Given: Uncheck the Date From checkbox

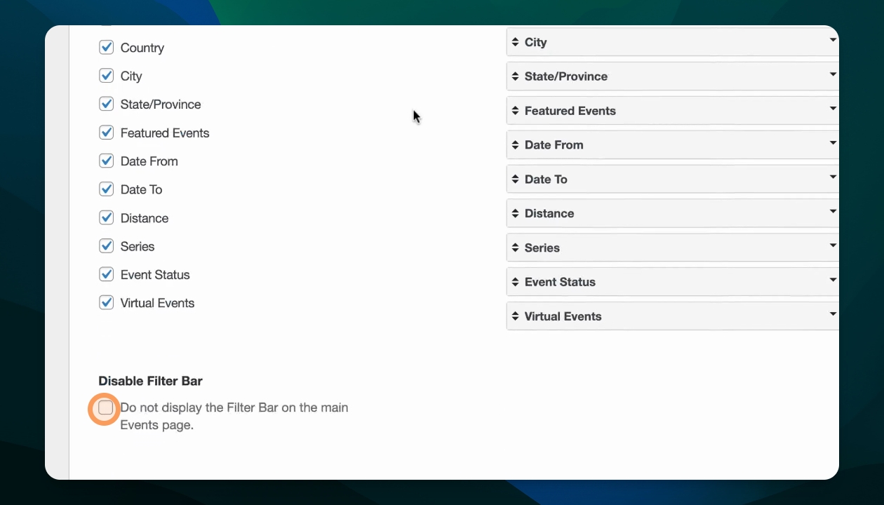Looking at the screenshot, I should pyautogui.click(x=107, y=161).
